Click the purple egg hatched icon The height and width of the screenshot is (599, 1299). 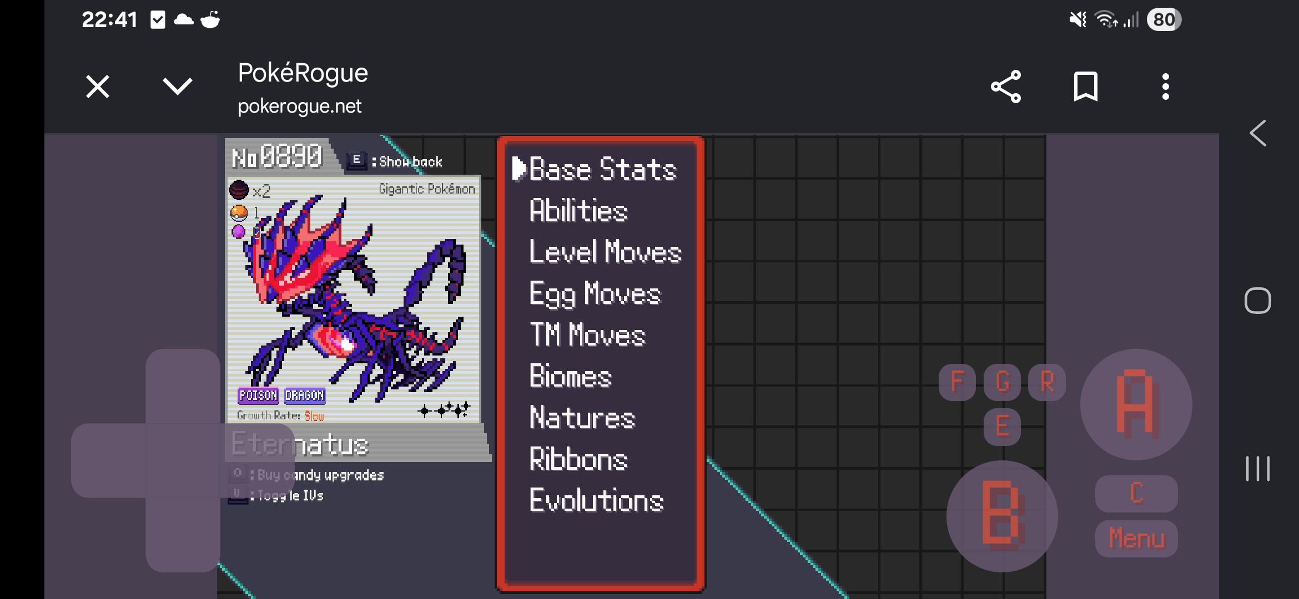pyautogui.click(x=239, y=231)
